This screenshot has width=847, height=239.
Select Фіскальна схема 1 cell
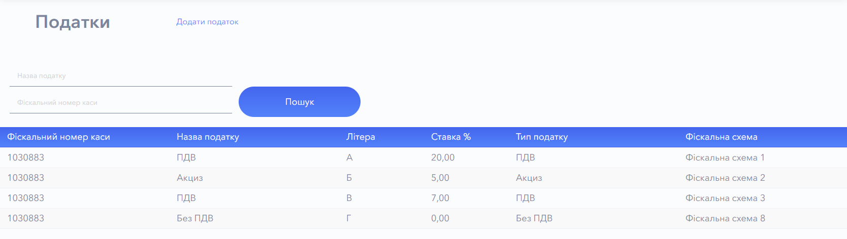(x=725, y=157)
